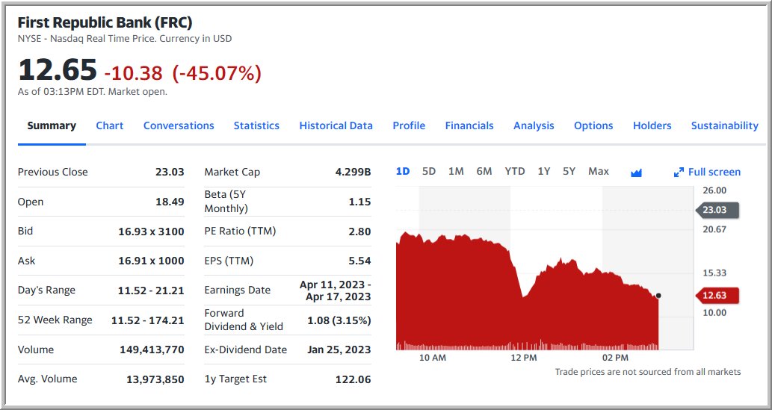Open the Options tab

pyautogui.click(x=593, y=125)
